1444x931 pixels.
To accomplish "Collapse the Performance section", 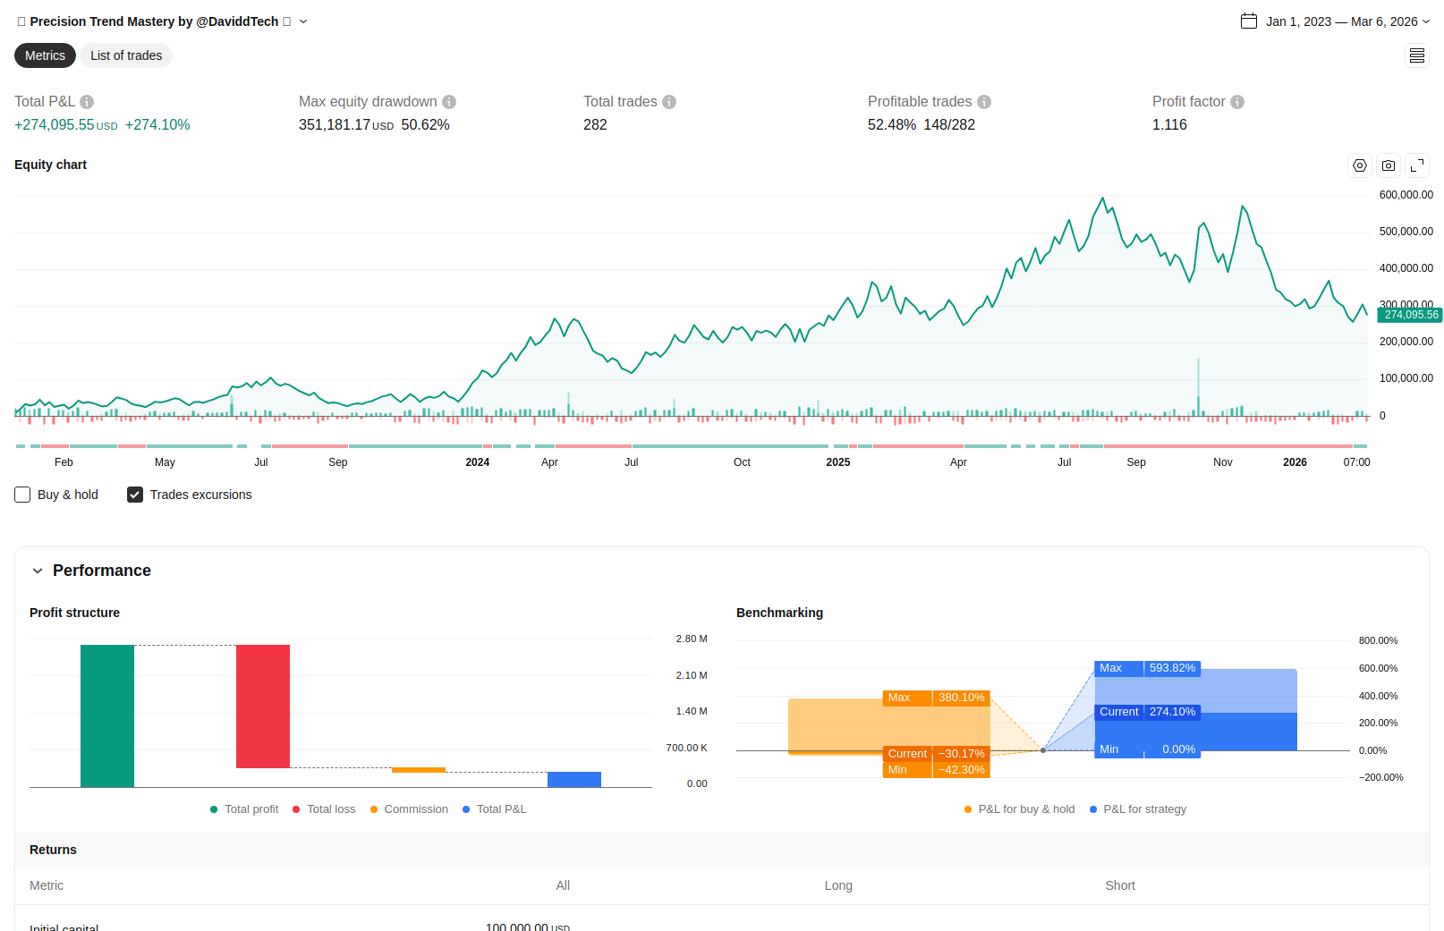I will click(x=38, y=571).
